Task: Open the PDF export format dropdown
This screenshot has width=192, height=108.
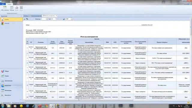Action: 72,19
